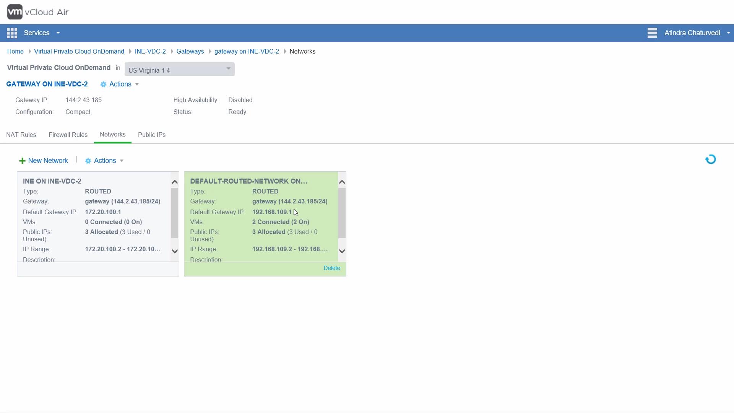Click IP Range 172.20.100.2 value
Image resolution: width=734 pixels, height=413 pixels.
pyautogui.click(x=123, y=249)
